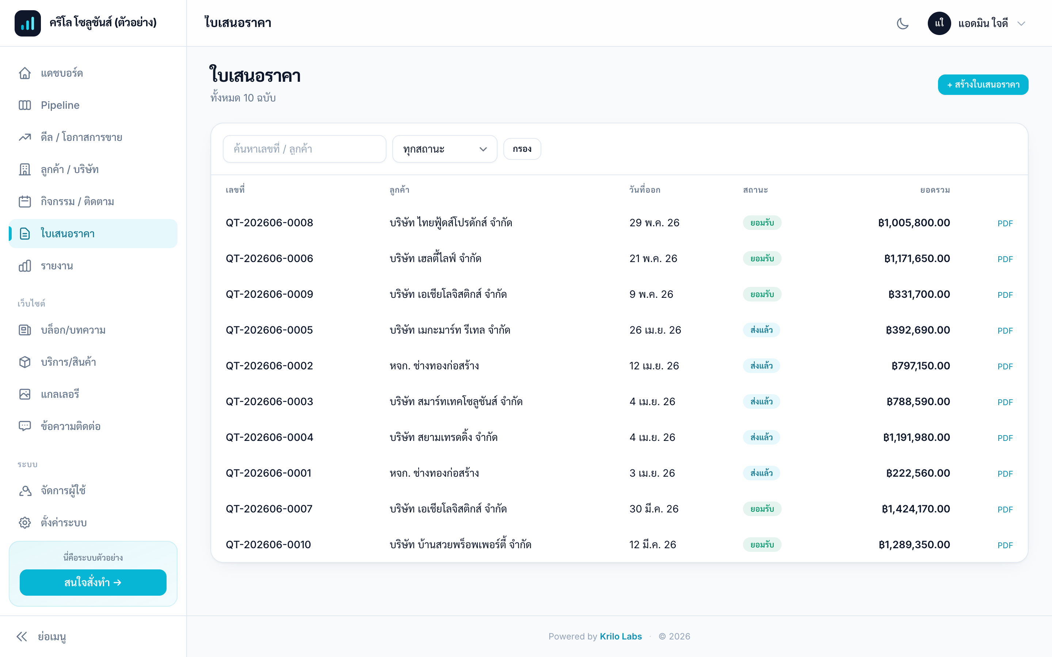Click the ข้อความติดต่อ chat bubble icon
The image size is (1052, 657).
[x=25, y=426]
